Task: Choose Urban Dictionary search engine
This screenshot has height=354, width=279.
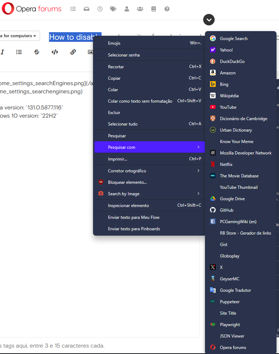Action: pos(241,130)
